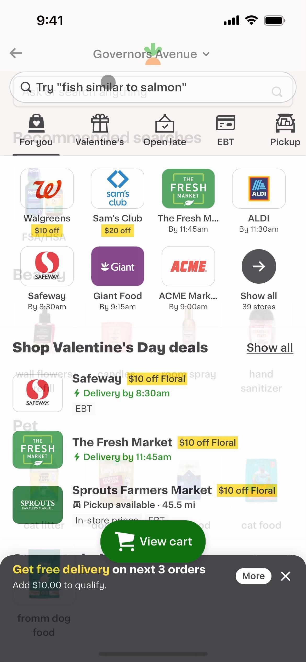Open the ACME Markets store icon
Viewport: 306px width, 662px height.
coord(188,266)
